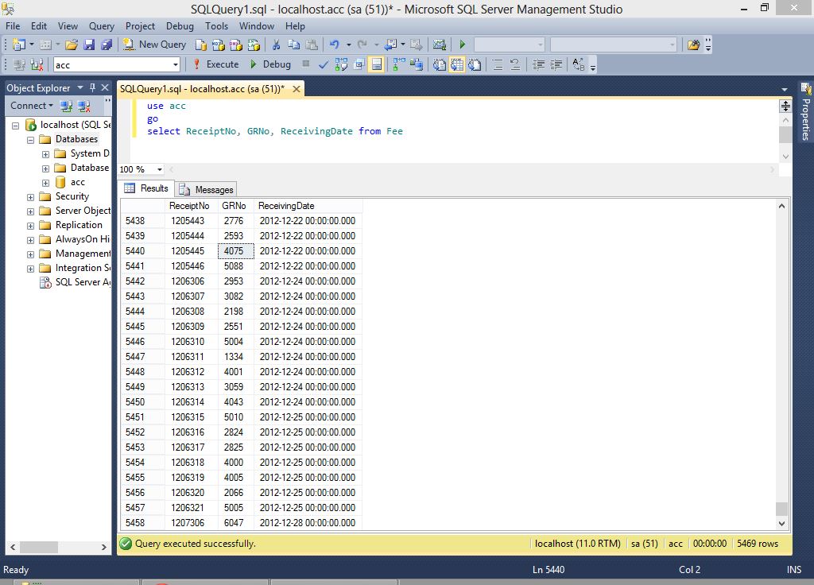Pin the Object Explorer panel
The height and width of the screenshot is (585, 814).
(93, 87)
